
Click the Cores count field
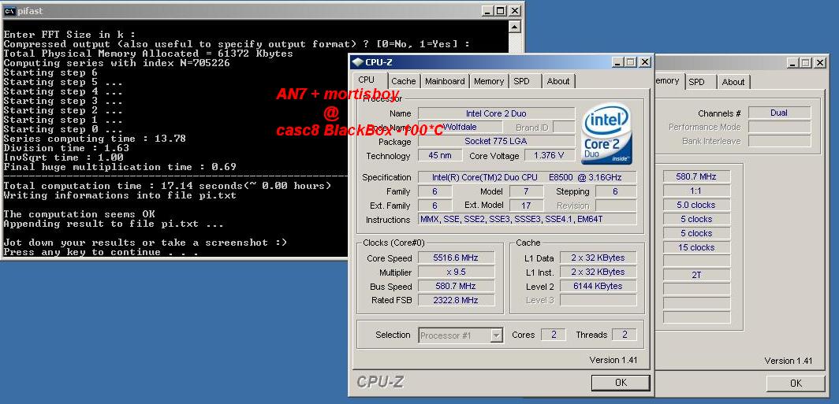click(554, 335)
